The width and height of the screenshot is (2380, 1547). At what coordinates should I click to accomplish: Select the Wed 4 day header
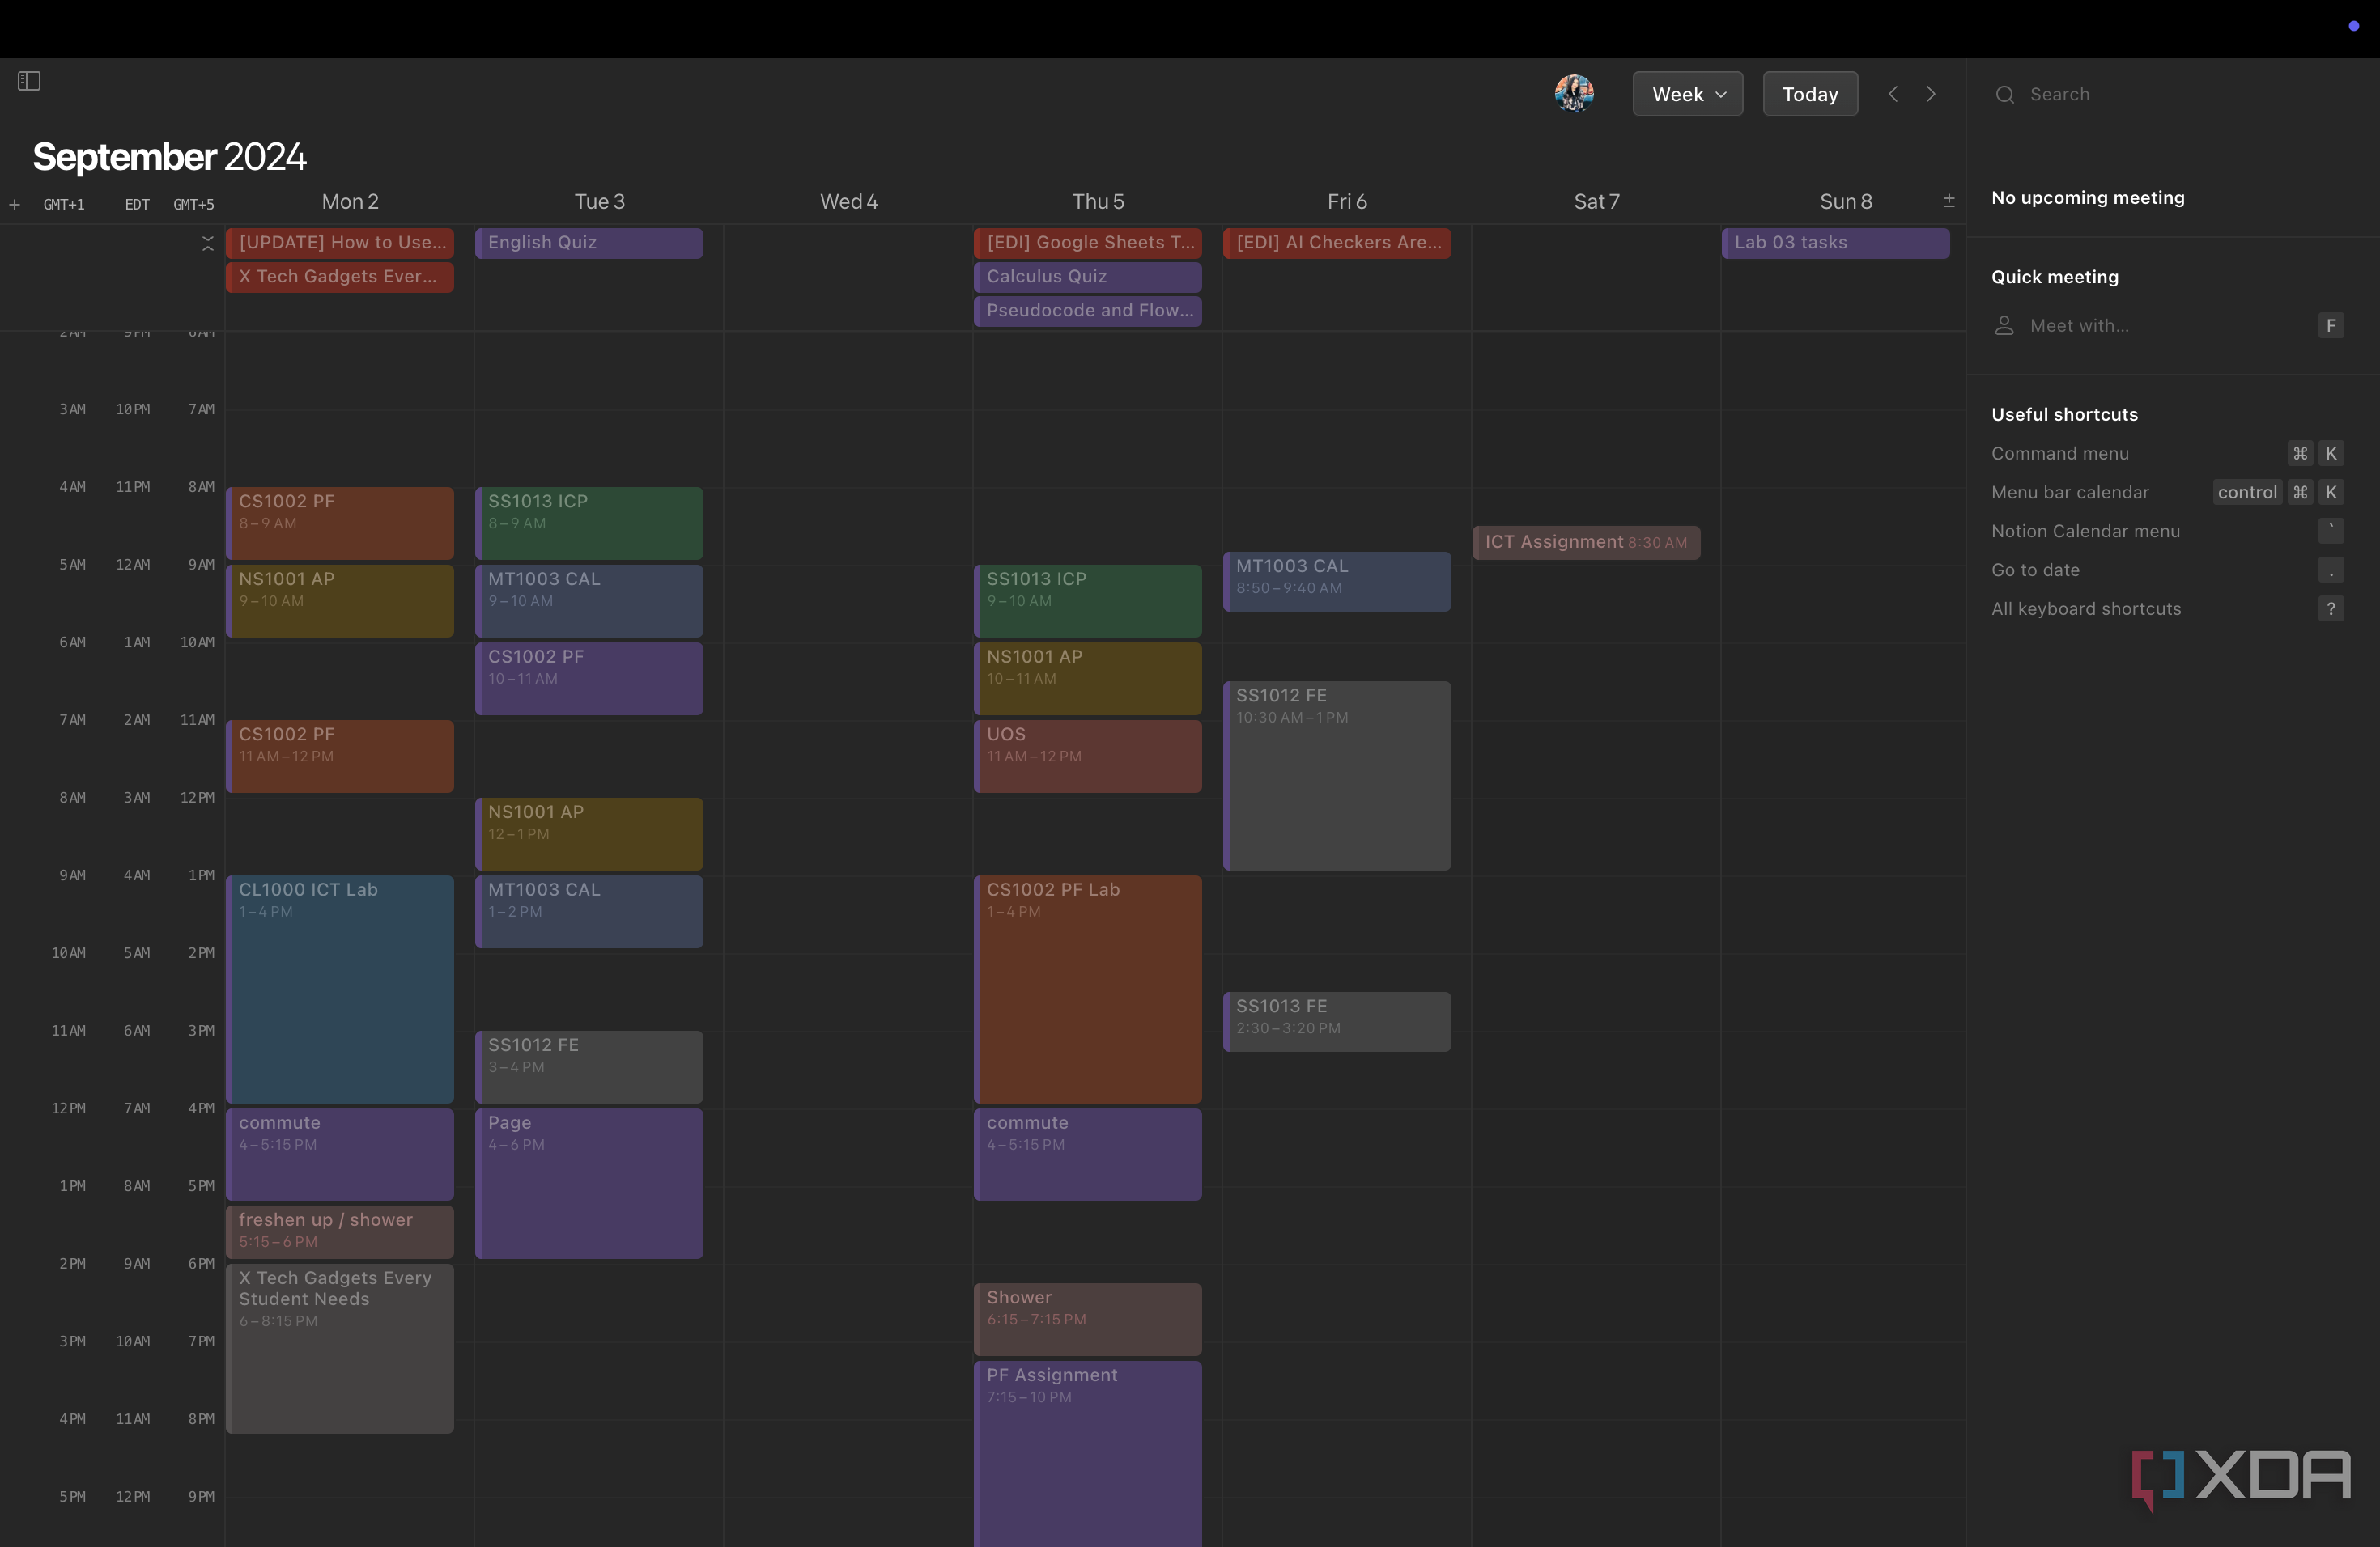pos(849,201)
